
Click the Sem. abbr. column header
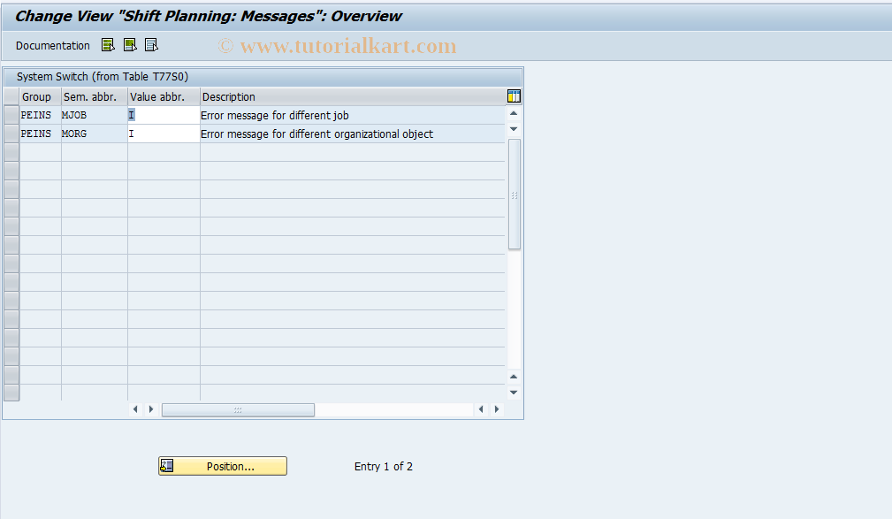(x=95, y=96)
